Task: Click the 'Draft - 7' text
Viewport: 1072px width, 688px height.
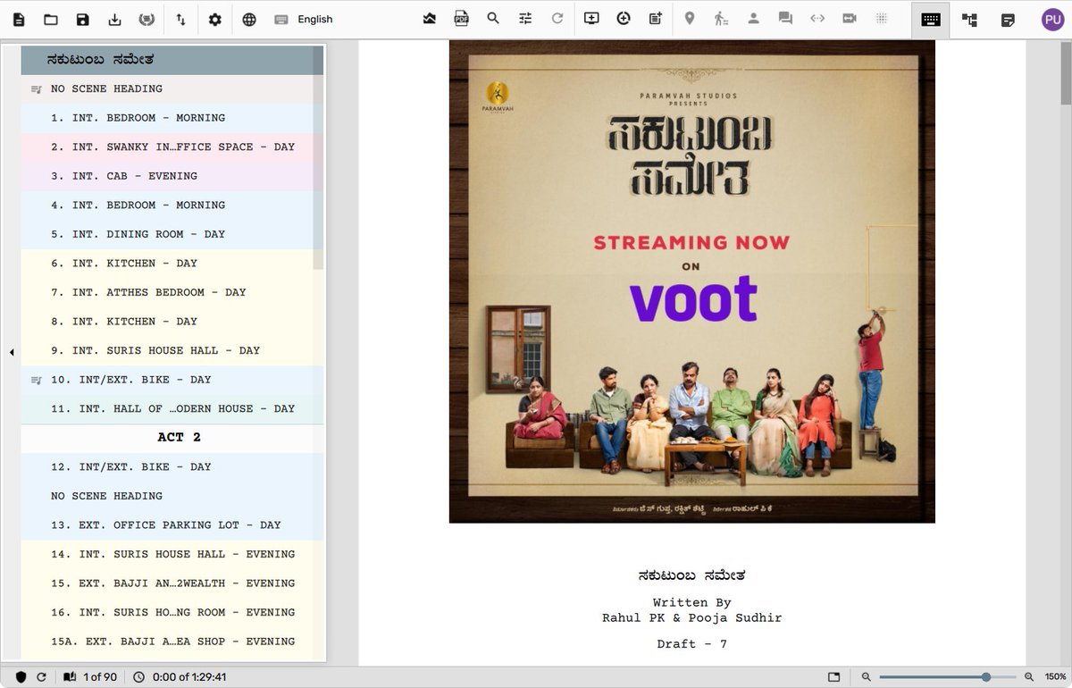Action: (692, 643)
